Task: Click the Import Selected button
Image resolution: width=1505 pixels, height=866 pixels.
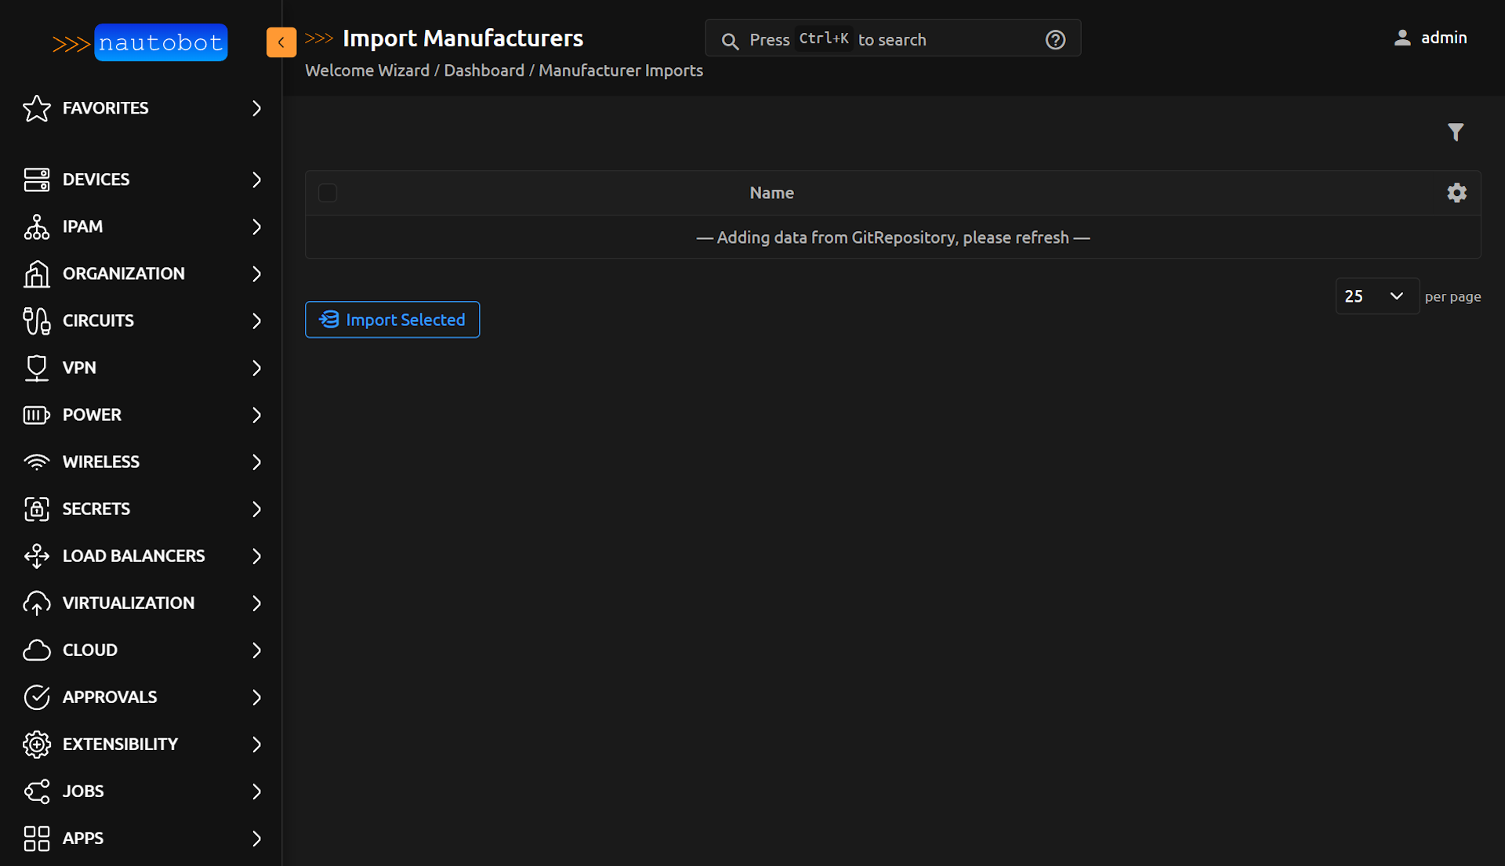Action: pyautogui.click(x=392, y=320)
